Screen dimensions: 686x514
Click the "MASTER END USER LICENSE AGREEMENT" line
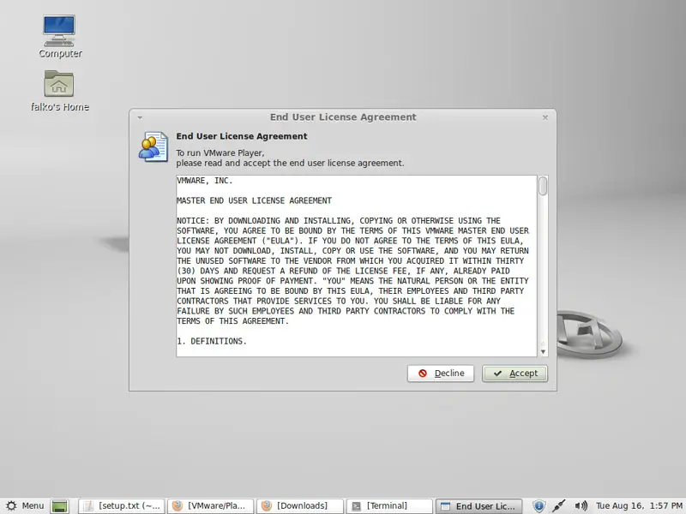pyautogui.click(x=254, y=200)
